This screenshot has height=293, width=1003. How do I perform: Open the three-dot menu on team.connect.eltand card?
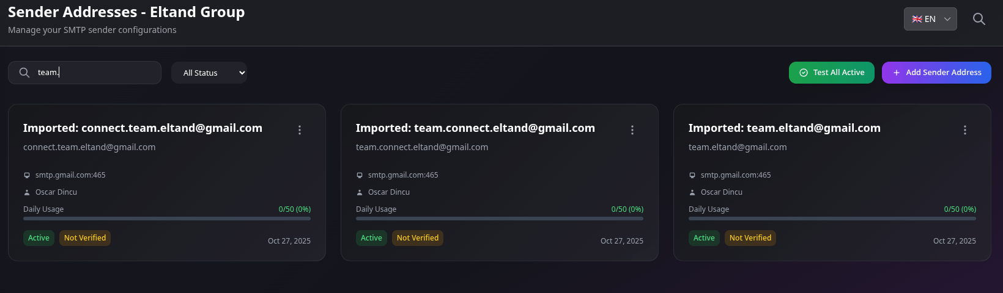pos(632,130)
